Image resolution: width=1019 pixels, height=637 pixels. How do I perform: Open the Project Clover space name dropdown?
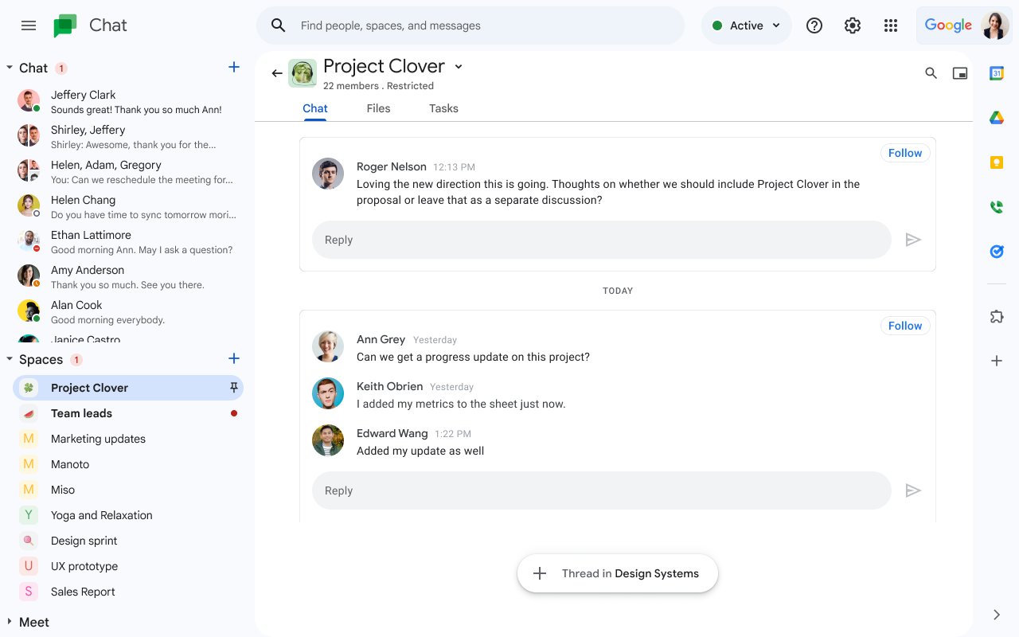(459, 67)
